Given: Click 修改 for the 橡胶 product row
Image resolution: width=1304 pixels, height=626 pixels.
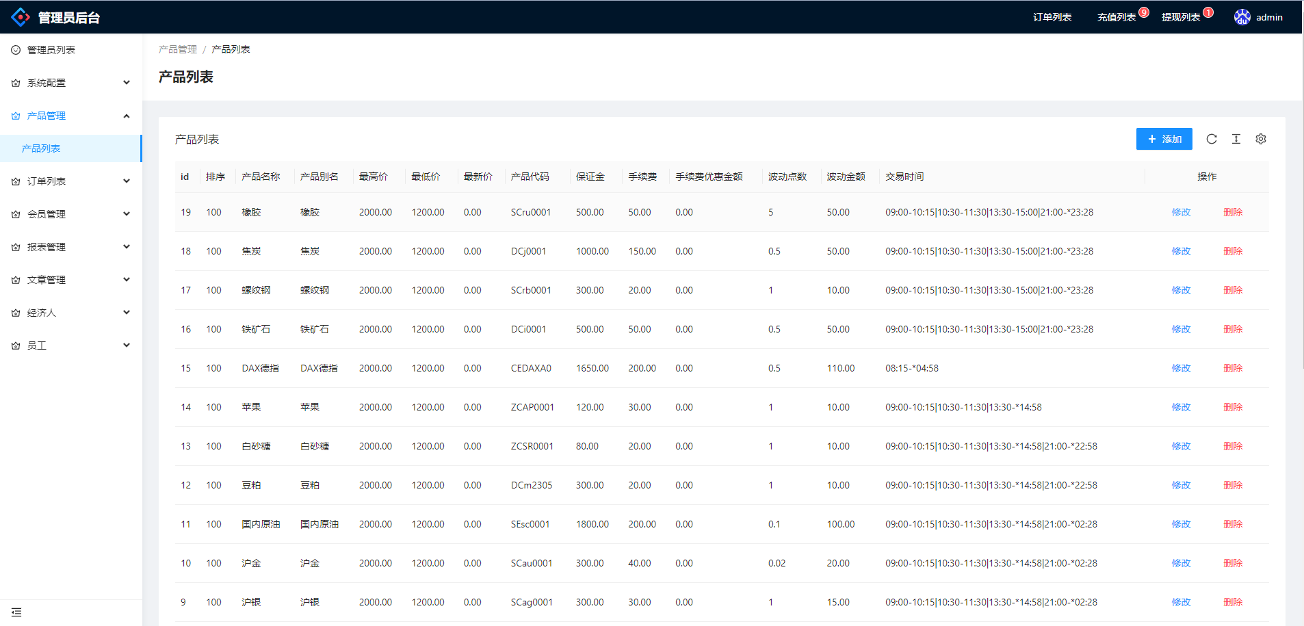Looking at the screenshot, I should [1181, 212].
